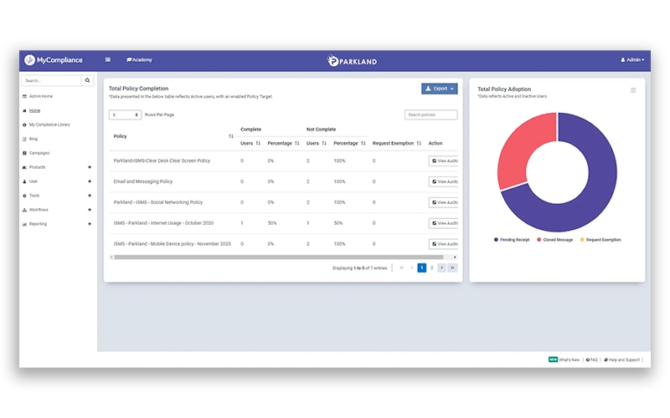Expand the Reporting sidebar section

pyautogui.click(x=90, y=224)
